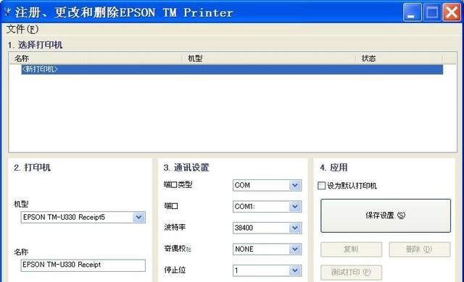Viewport: 464px width, 282px height.
Task: Click the 名称 printer name input field
Action: coord(83,265)
